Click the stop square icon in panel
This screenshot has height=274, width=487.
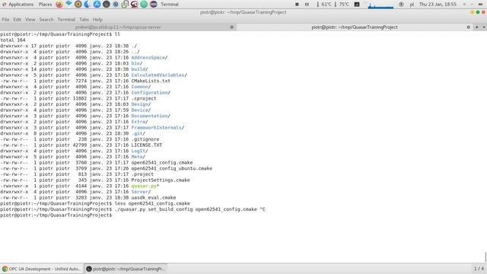point(297,5)
